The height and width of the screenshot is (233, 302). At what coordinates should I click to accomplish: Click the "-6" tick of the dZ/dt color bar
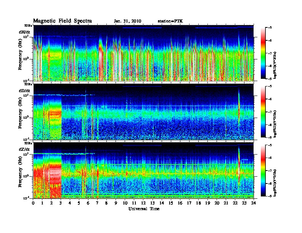270,158
